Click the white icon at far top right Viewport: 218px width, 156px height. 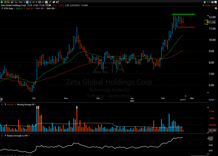click(216, 2)
